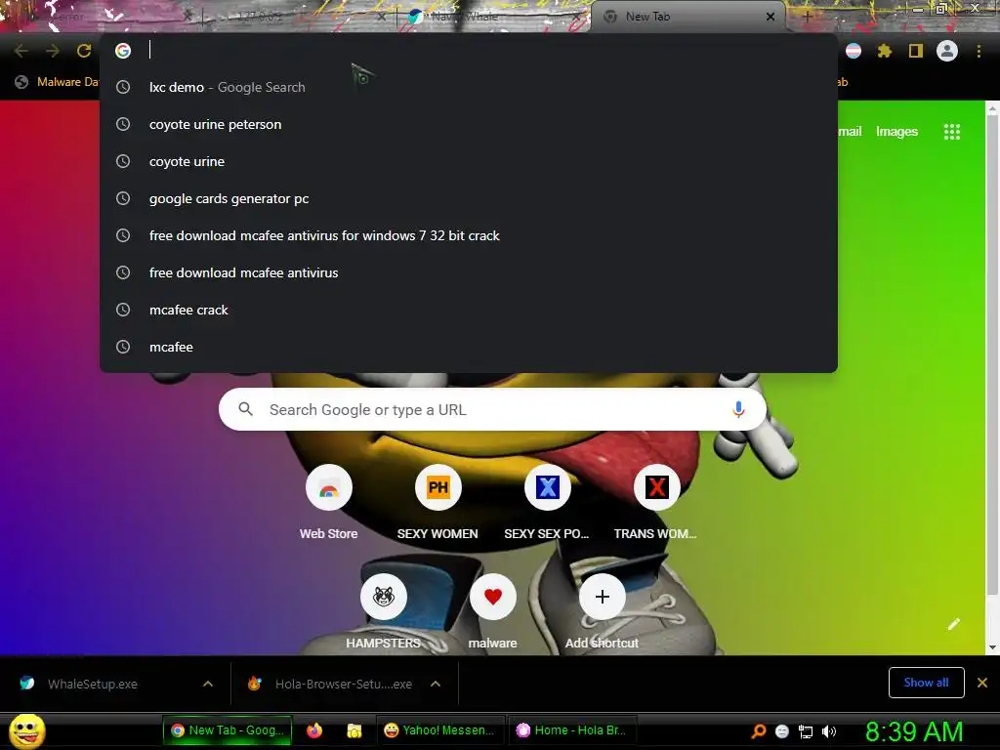Image resolution: width=1000 pixels, height=750 pixels.
Task: Go forward using the forward arrow
Action: pyautogui.click(x=53, y=51)
